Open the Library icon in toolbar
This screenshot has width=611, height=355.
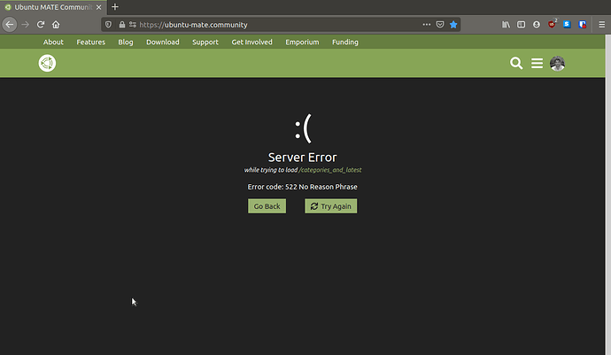coord(506,25)
